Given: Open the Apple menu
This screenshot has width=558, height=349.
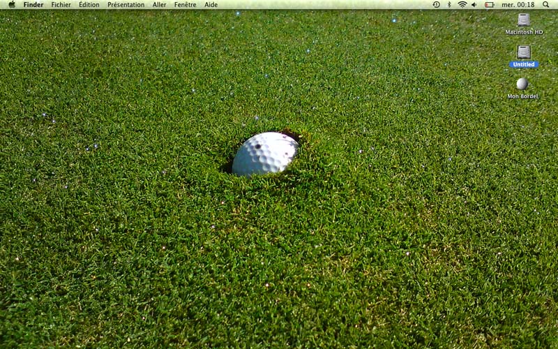Looking at the screenshot, I should pos(12,5).
